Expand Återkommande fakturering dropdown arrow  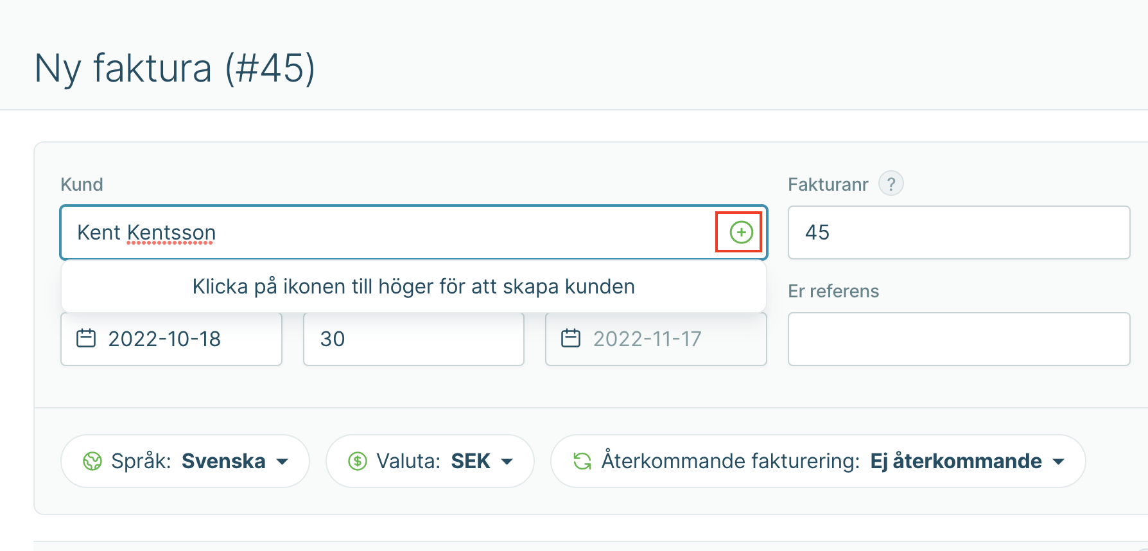pos(1058,462)
